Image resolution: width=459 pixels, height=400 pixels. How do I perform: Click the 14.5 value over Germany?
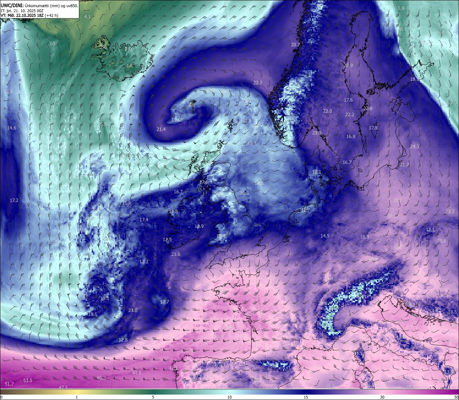point(325,236)
